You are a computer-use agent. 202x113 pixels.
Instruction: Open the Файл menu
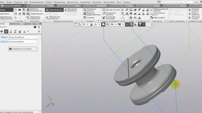(2, 2)
